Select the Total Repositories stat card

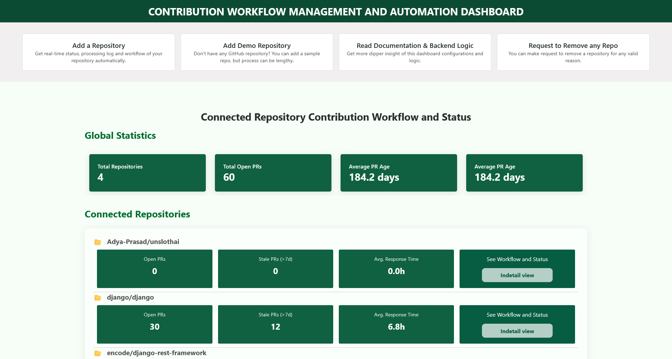click(147, 172)
